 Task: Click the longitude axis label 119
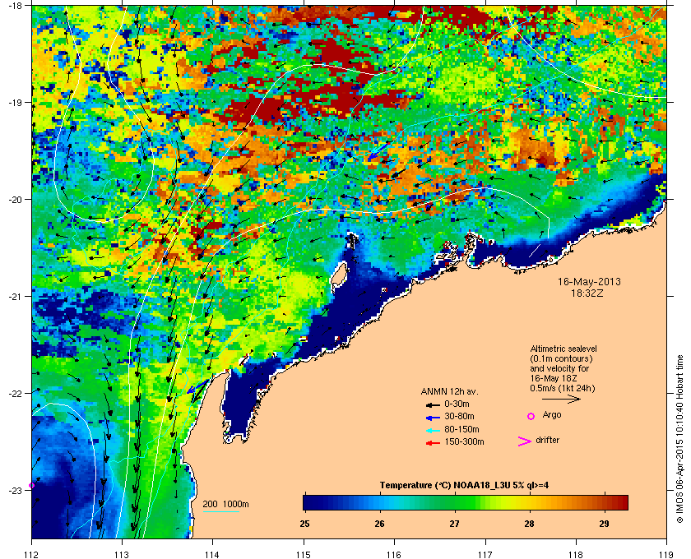[666, 554]
